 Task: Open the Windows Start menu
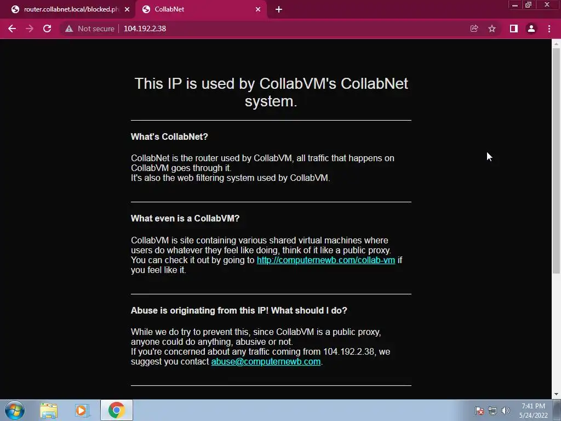click(15, 410)
